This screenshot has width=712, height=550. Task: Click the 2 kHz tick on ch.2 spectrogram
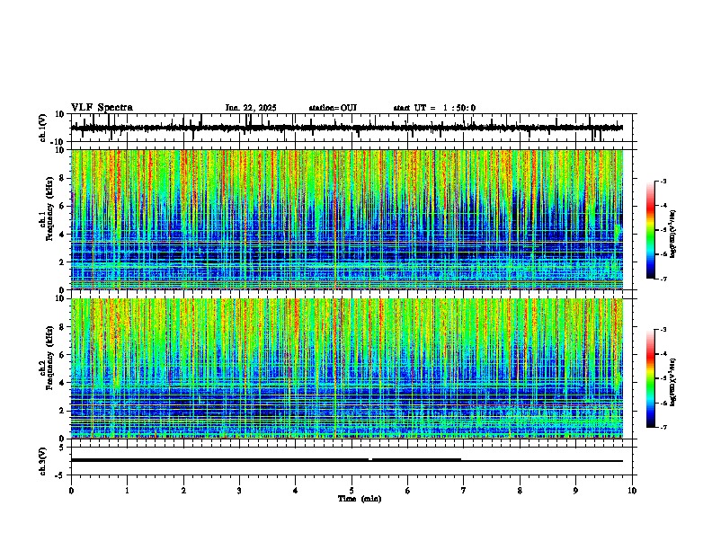(x=64, y=411)
